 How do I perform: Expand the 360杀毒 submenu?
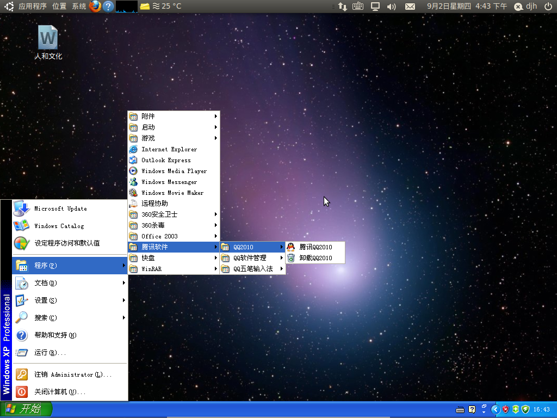tap(174, 225)
